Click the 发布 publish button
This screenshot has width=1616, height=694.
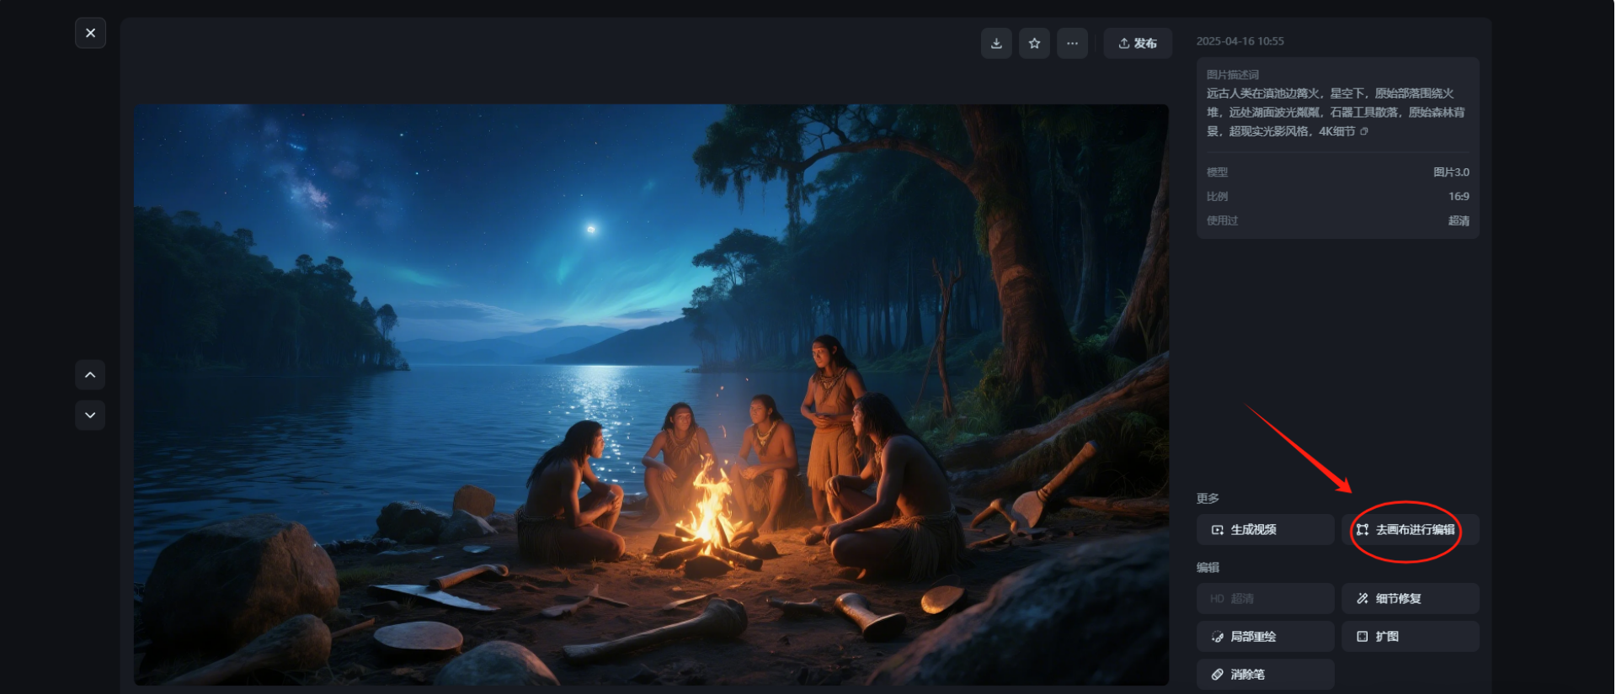point(1138,44)
